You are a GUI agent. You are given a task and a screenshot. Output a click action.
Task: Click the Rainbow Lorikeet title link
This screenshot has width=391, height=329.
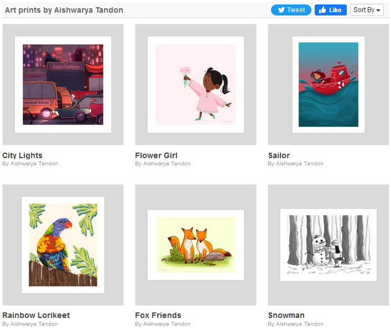[x=36, y=315]
